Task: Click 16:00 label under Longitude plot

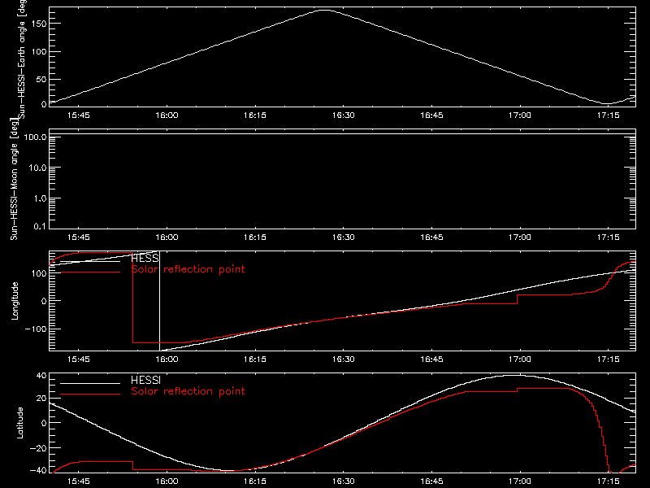Action: tap(167, 359)
